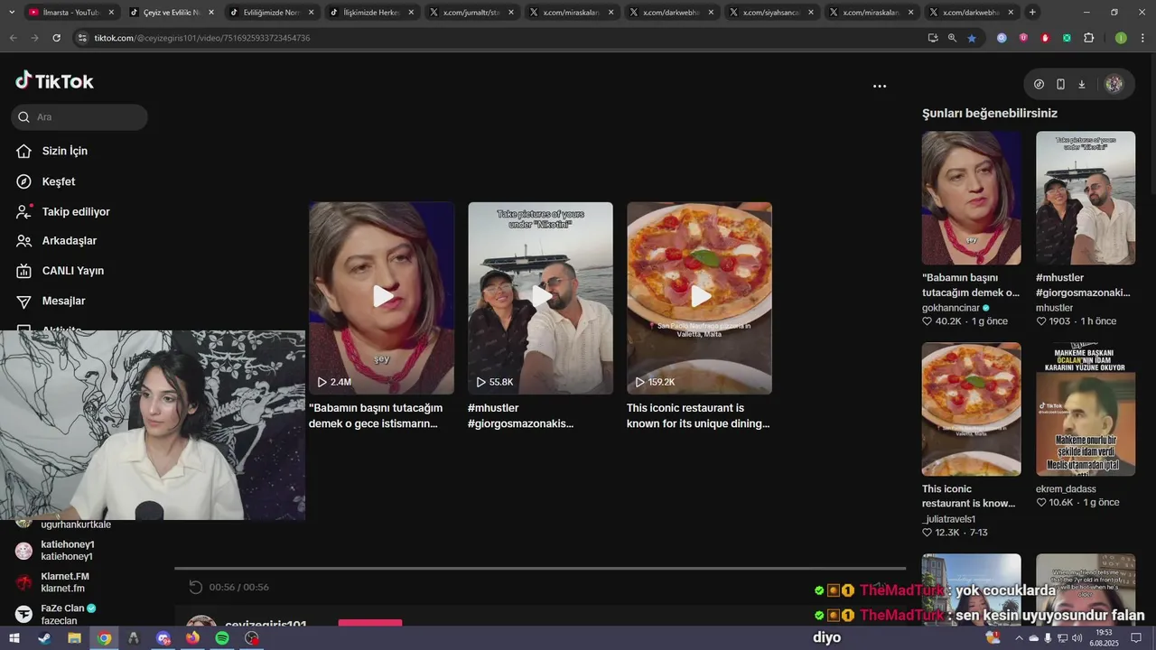1156x650 pixels.
Task: Open Firefox from the taskbar
Action: pos(192,638)
